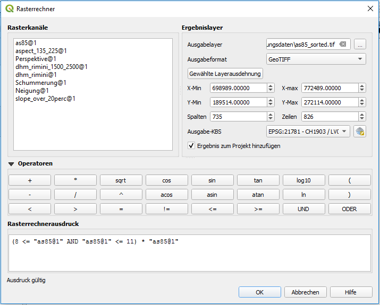Screen dimensions: 380x305
Task: Clear the output layer path text
Action: [x=343, y=45]
